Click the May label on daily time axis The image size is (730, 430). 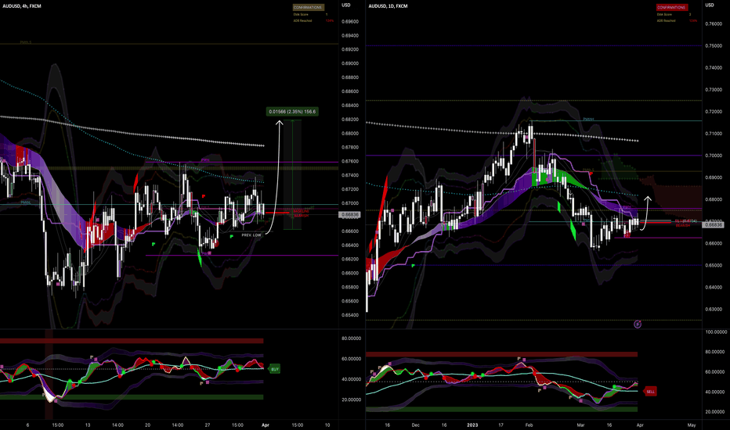point(692,425)
